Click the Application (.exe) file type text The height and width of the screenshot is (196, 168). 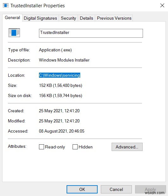pyautogui.click(x=55, y=50)
